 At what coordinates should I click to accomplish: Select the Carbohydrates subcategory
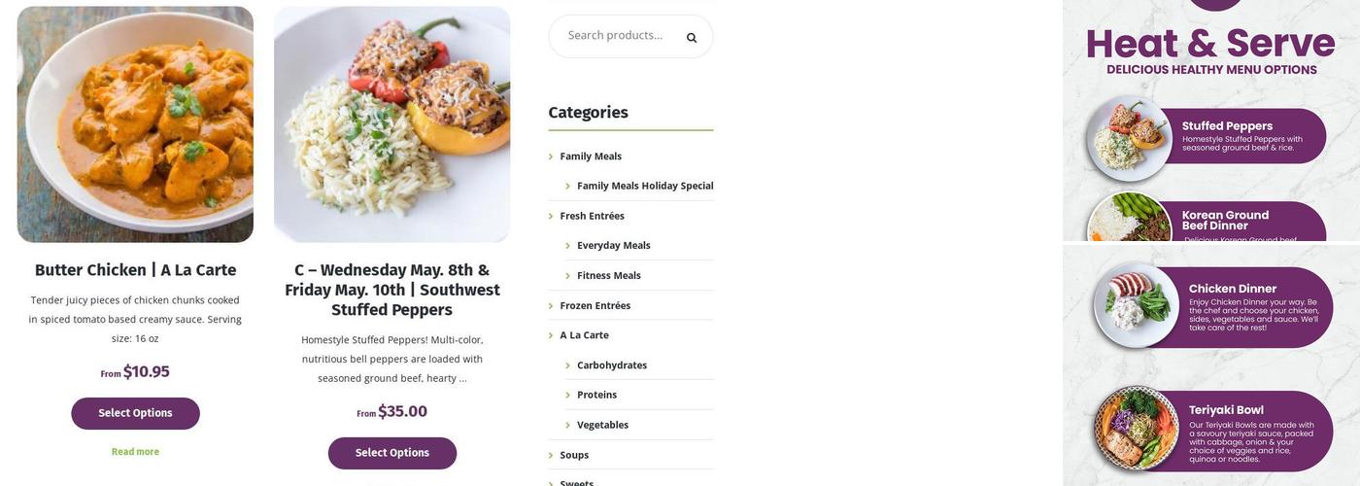pyautogui.click(x=612, y=365)
